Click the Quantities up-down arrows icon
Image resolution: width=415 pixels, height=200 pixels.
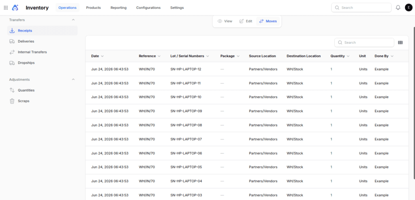click(x=12, y=90)
